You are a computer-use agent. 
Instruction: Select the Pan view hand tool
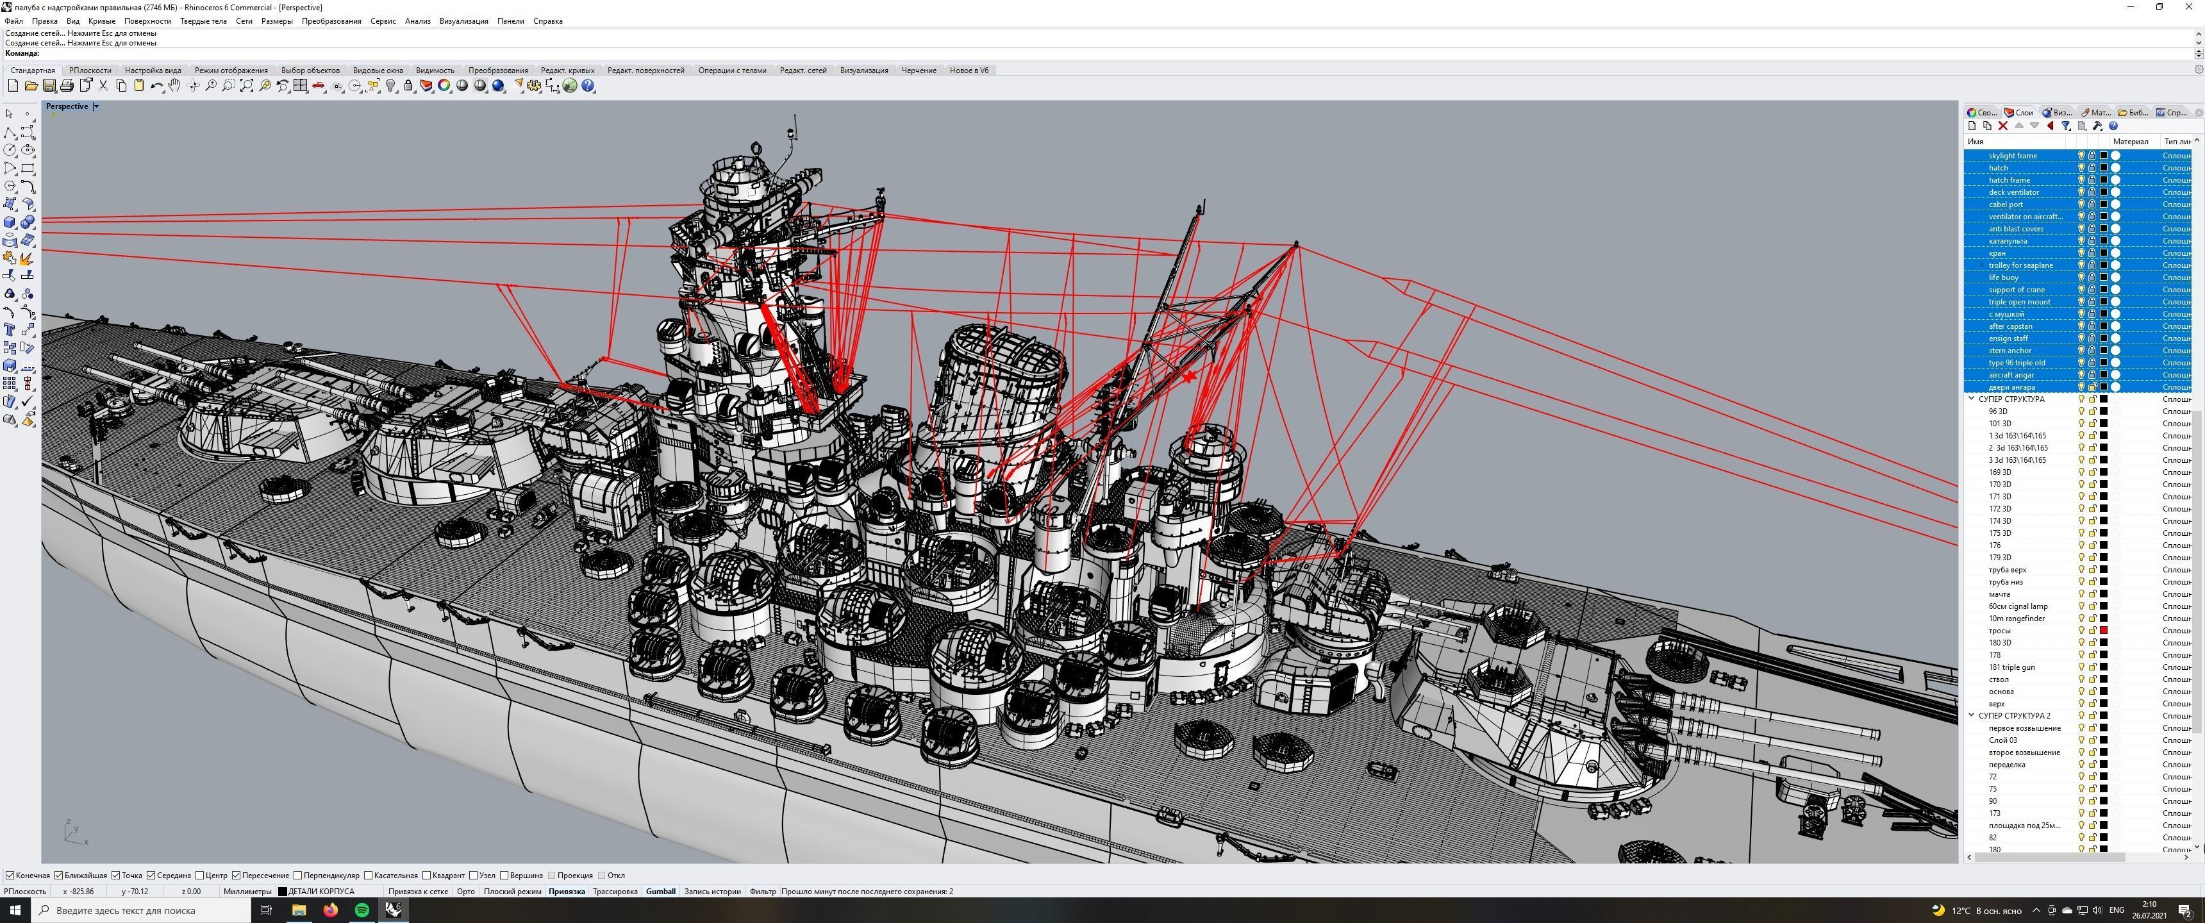tap(174, 86)
